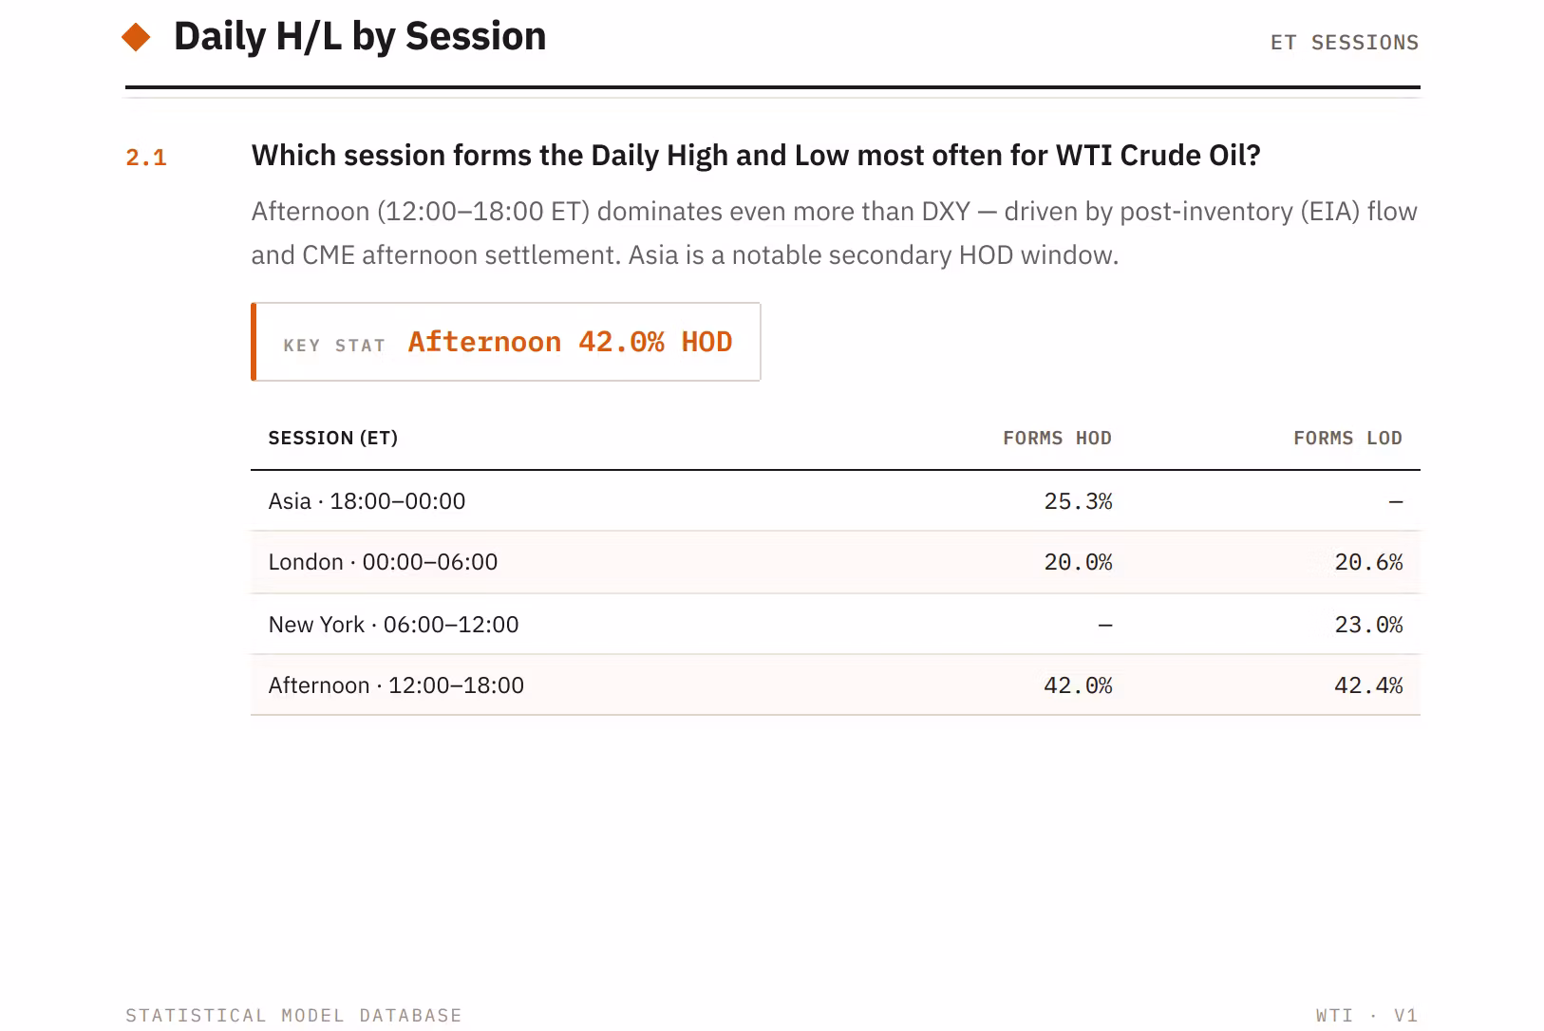Click the Afternoon 42.0% HOD key stat box
Screen dimensions: 1544x1031
click(506, 342)
